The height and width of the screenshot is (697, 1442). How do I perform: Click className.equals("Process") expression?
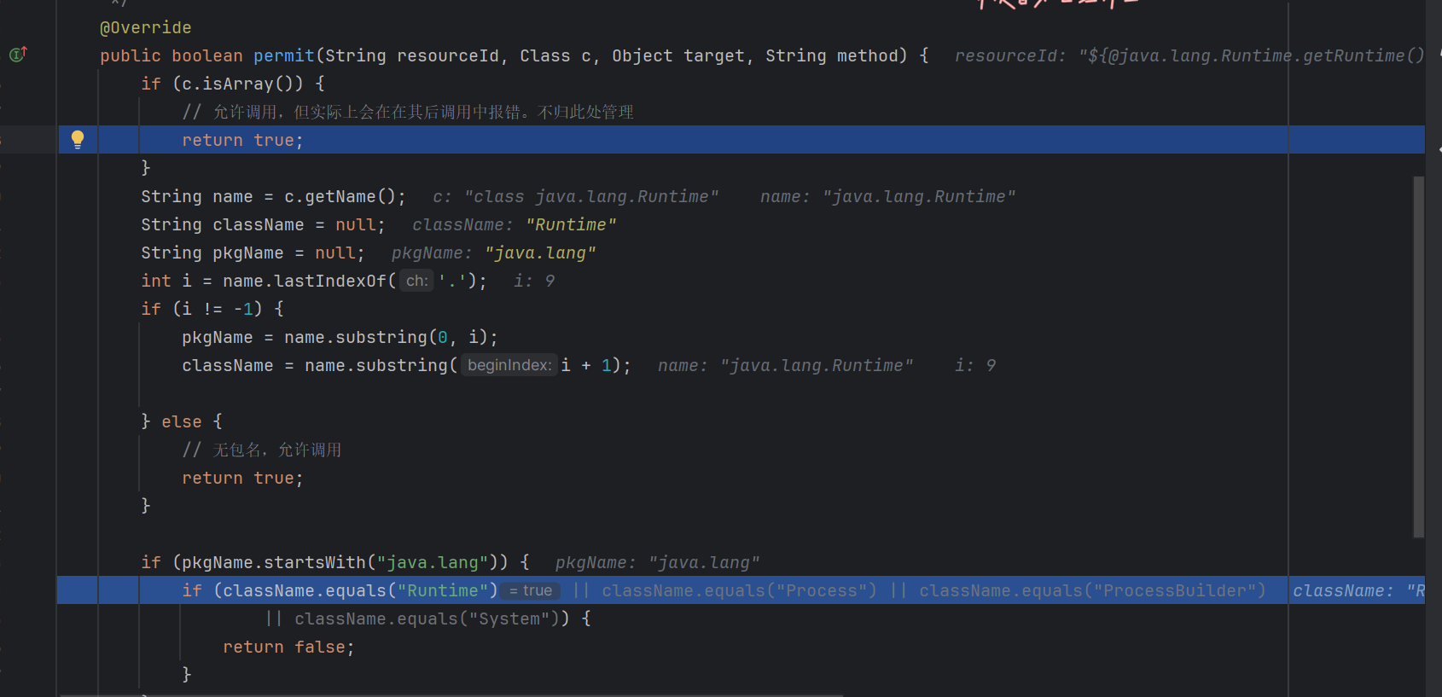739,590
